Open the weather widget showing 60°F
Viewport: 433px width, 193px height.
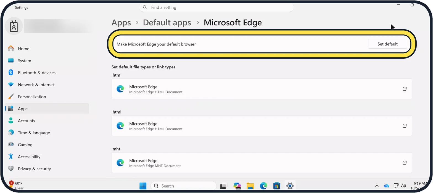click(17, 186)
